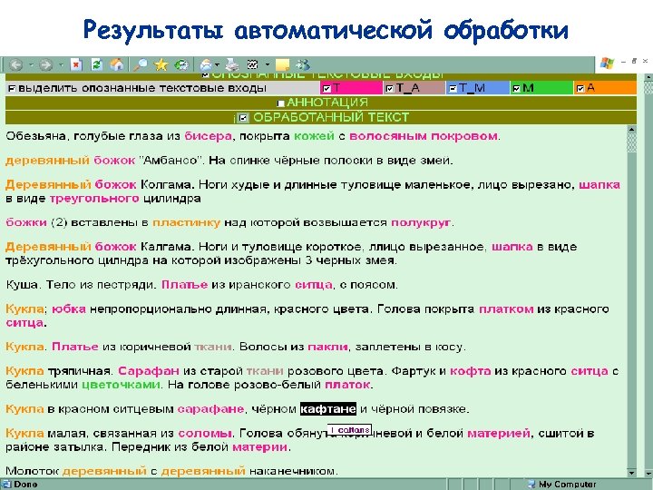Toggle the ОПОЗНАННЫЕ ТЕКСТОВЫЕ ВХОДЫ checkbox
This screenshot has width=653, height=490.
[x=205, y=75]
